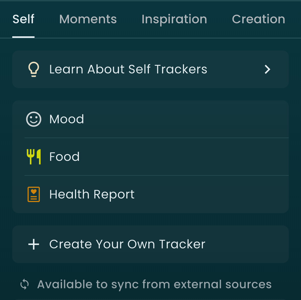Image resolution: width=301 pixels, height=300 pixels.
Task: Click the fork and knife Food icon
Action: coord(34,157)
